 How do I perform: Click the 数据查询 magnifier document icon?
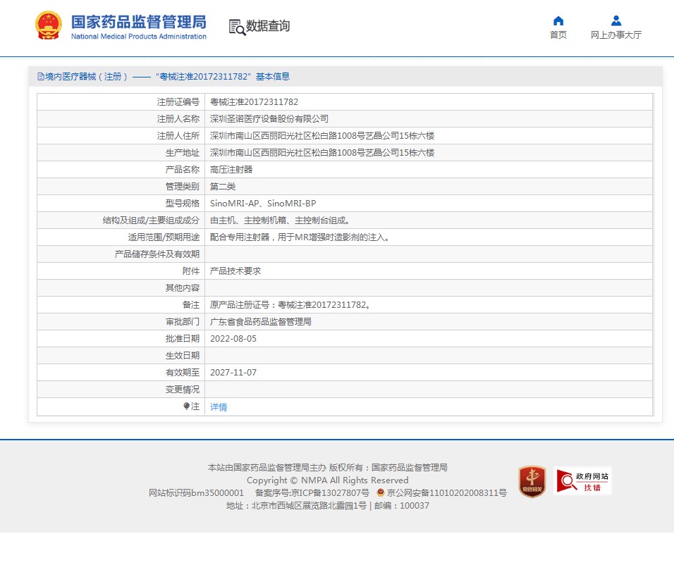click(x=236, y=26)
